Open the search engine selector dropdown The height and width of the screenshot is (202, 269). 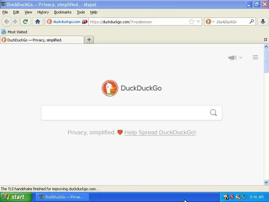(x=210, y=22)
